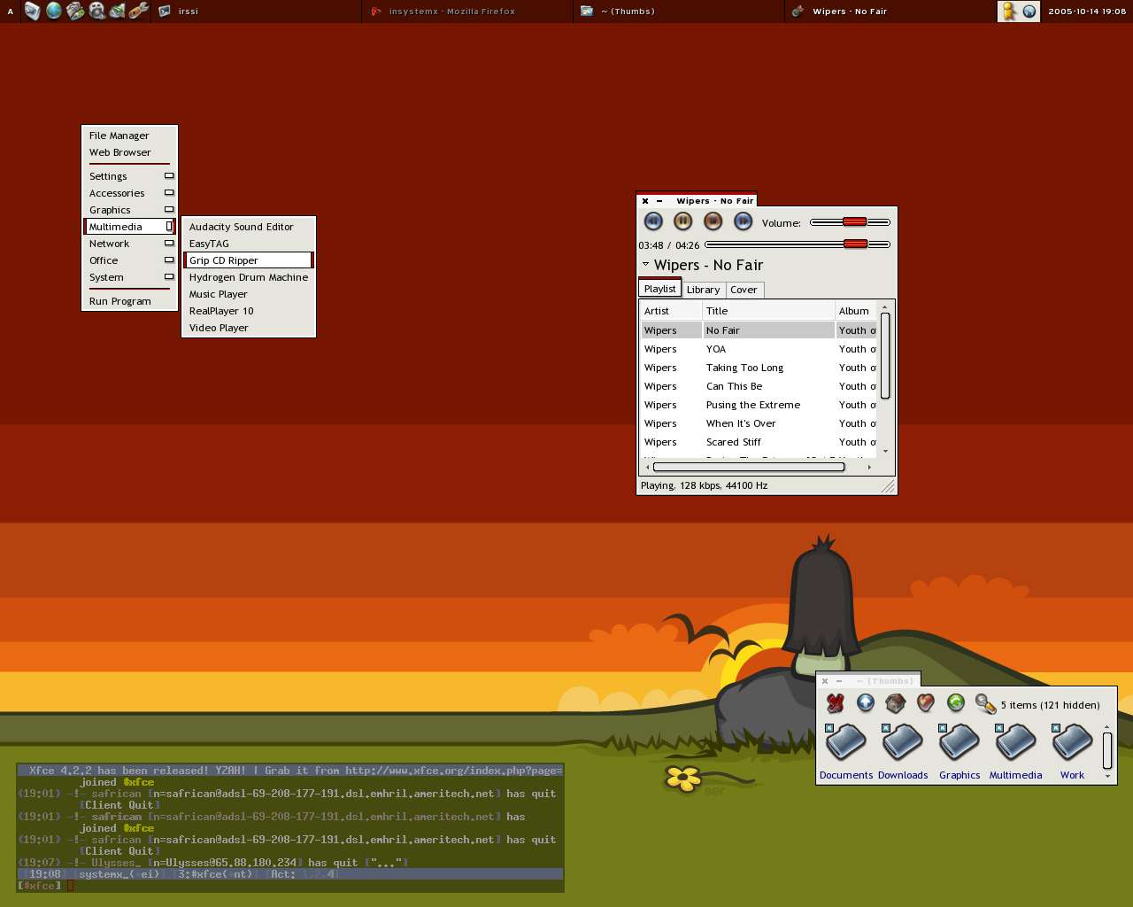
Task: Expand the Office submenu
Action: 130,260
